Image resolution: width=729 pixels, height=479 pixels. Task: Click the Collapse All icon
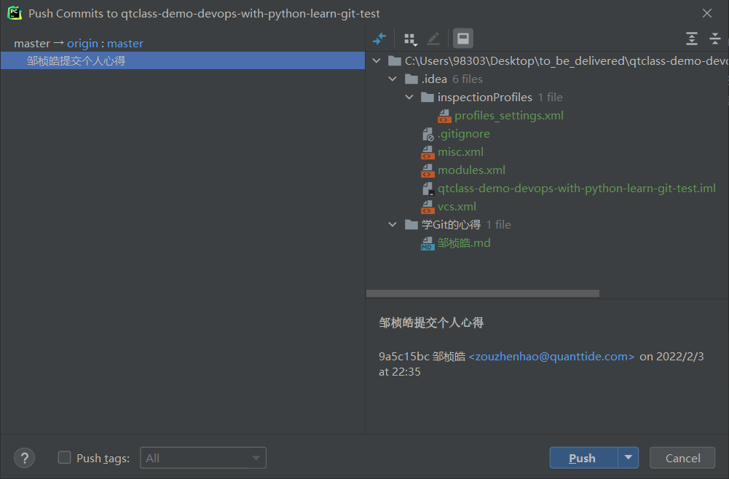714,39
